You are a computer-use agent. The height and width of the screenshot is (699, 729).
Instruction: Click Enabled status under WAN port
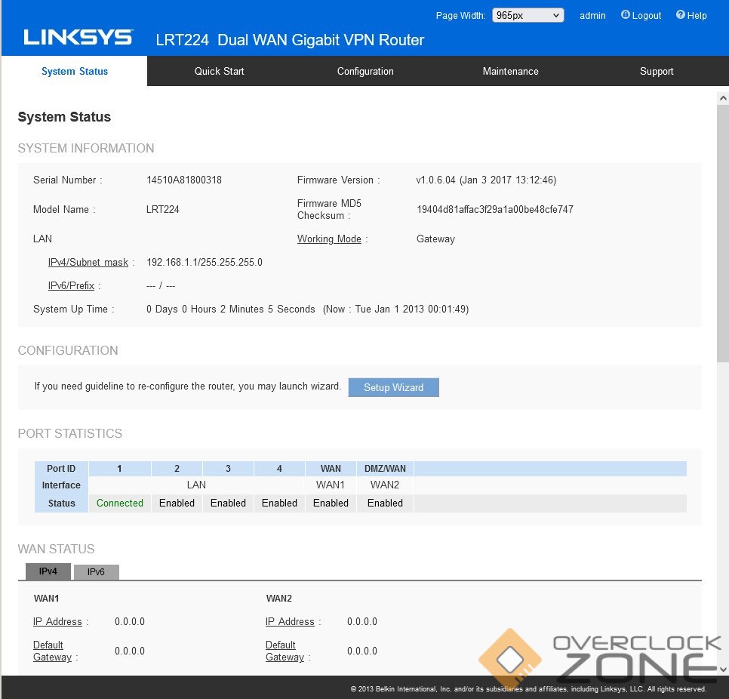(x=331, y=503)
